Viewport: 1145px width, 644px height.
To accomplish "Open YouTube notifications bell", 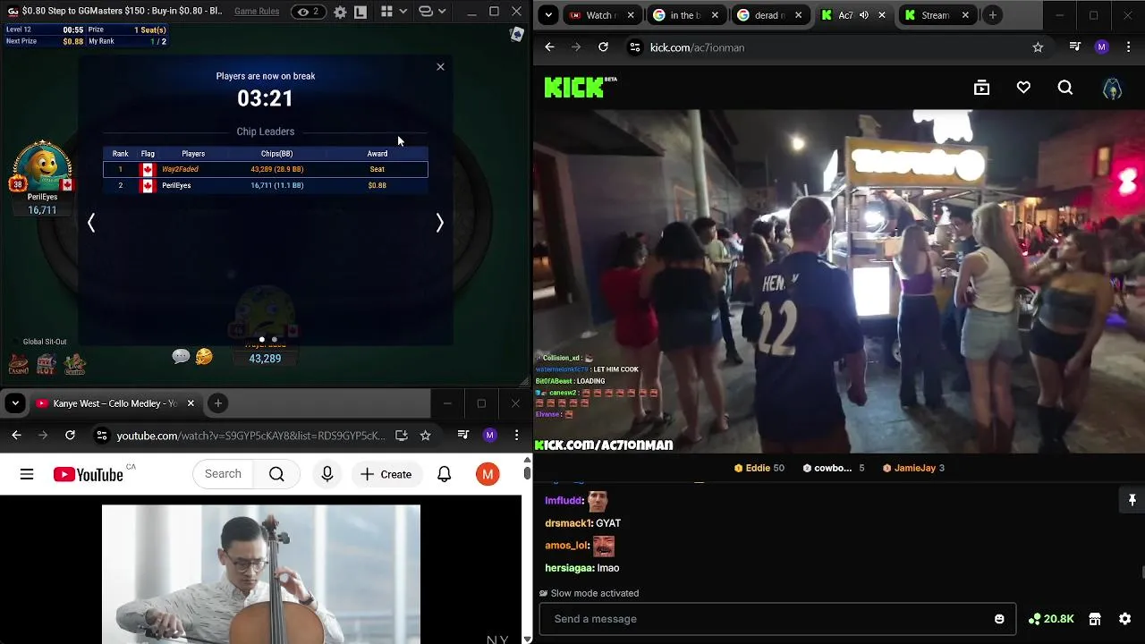I will coord(445,474).
